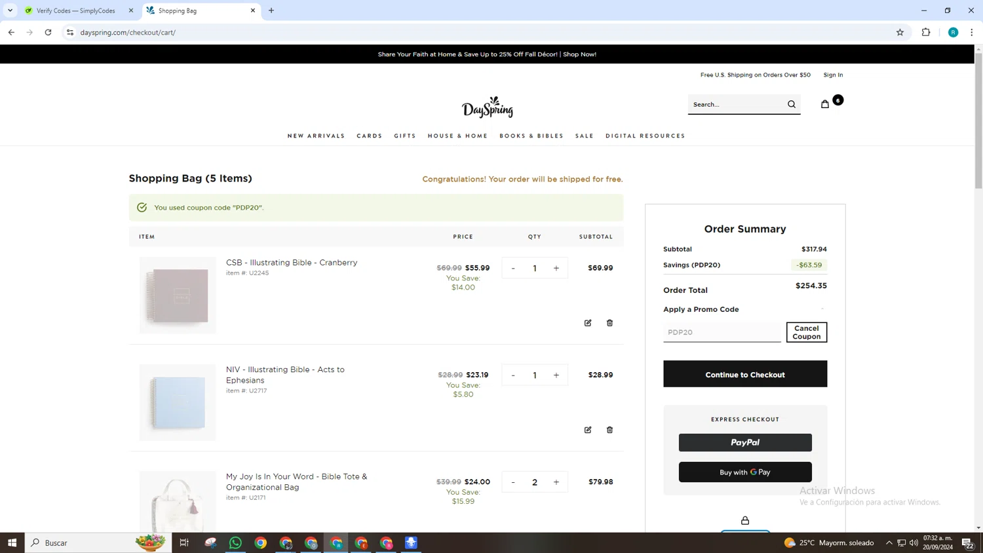Click the Sign In link
983x553 pixels.
[x=833, y=75]
